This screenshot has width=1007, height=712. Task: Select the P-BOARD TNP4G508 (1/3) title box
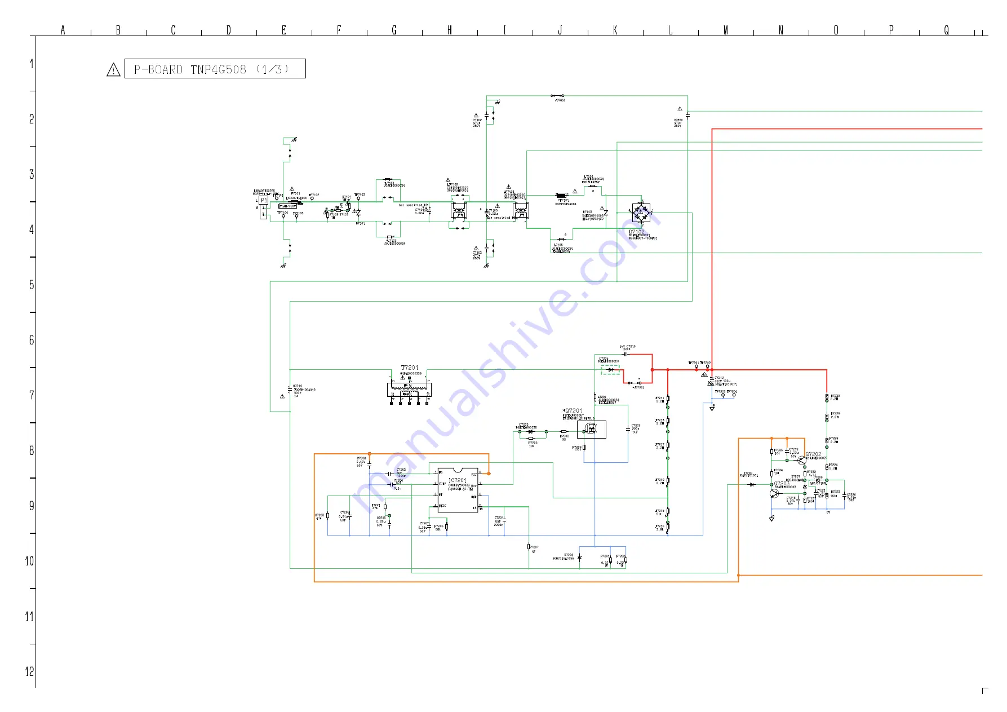[x=215, y=69]
